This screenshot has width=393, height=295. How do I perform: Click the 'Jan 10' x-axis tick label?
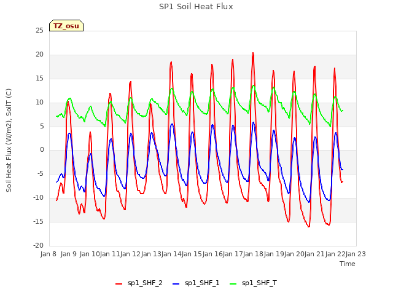[90, 254]
